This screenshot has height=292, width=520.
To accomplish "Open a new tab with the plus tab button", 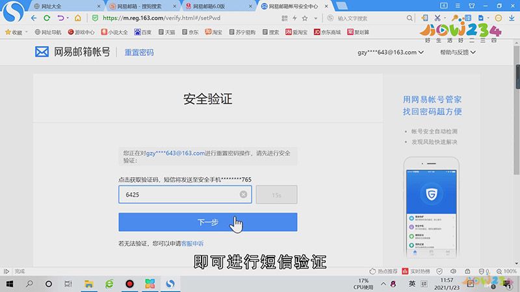I will [342, 6].
